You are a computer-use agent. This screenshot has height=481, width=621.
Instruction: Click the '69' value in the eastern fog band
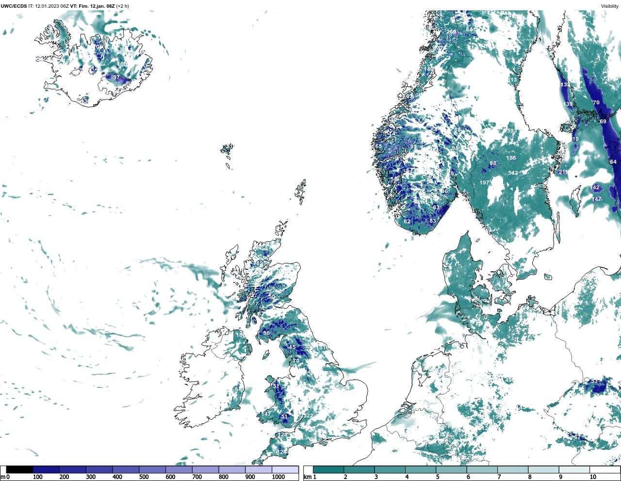click(603, 121)
